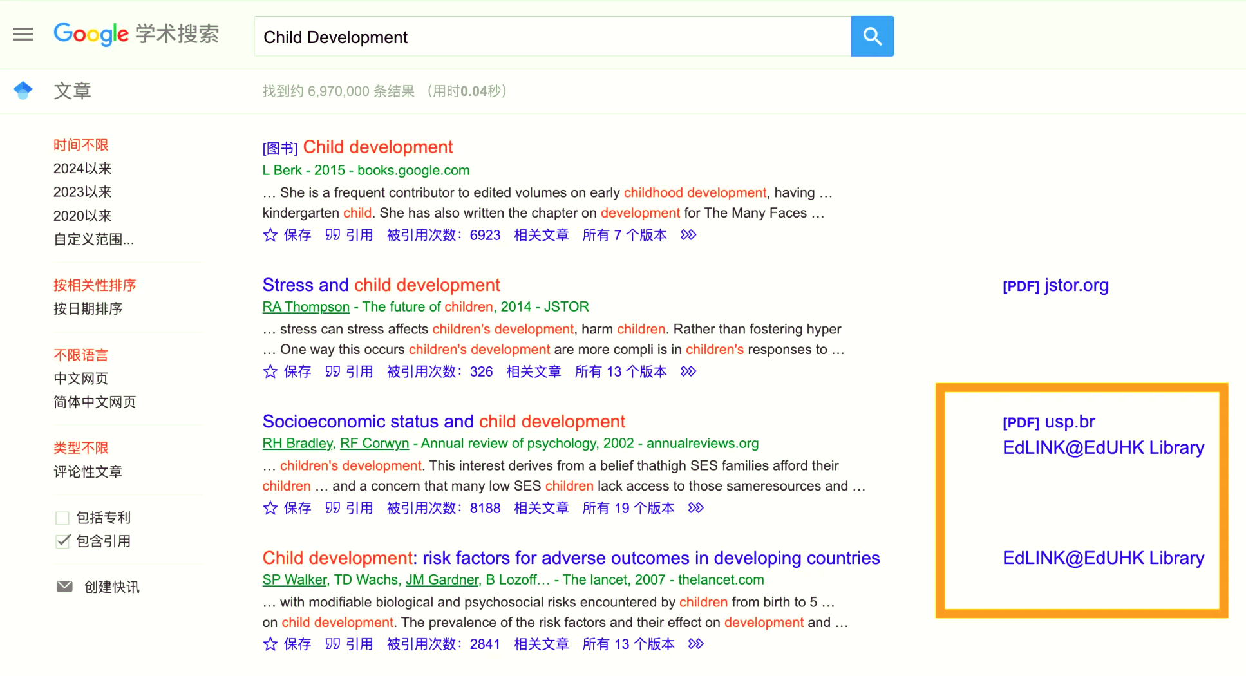Save the L Berk book with star icon

(x=270, y=235)
